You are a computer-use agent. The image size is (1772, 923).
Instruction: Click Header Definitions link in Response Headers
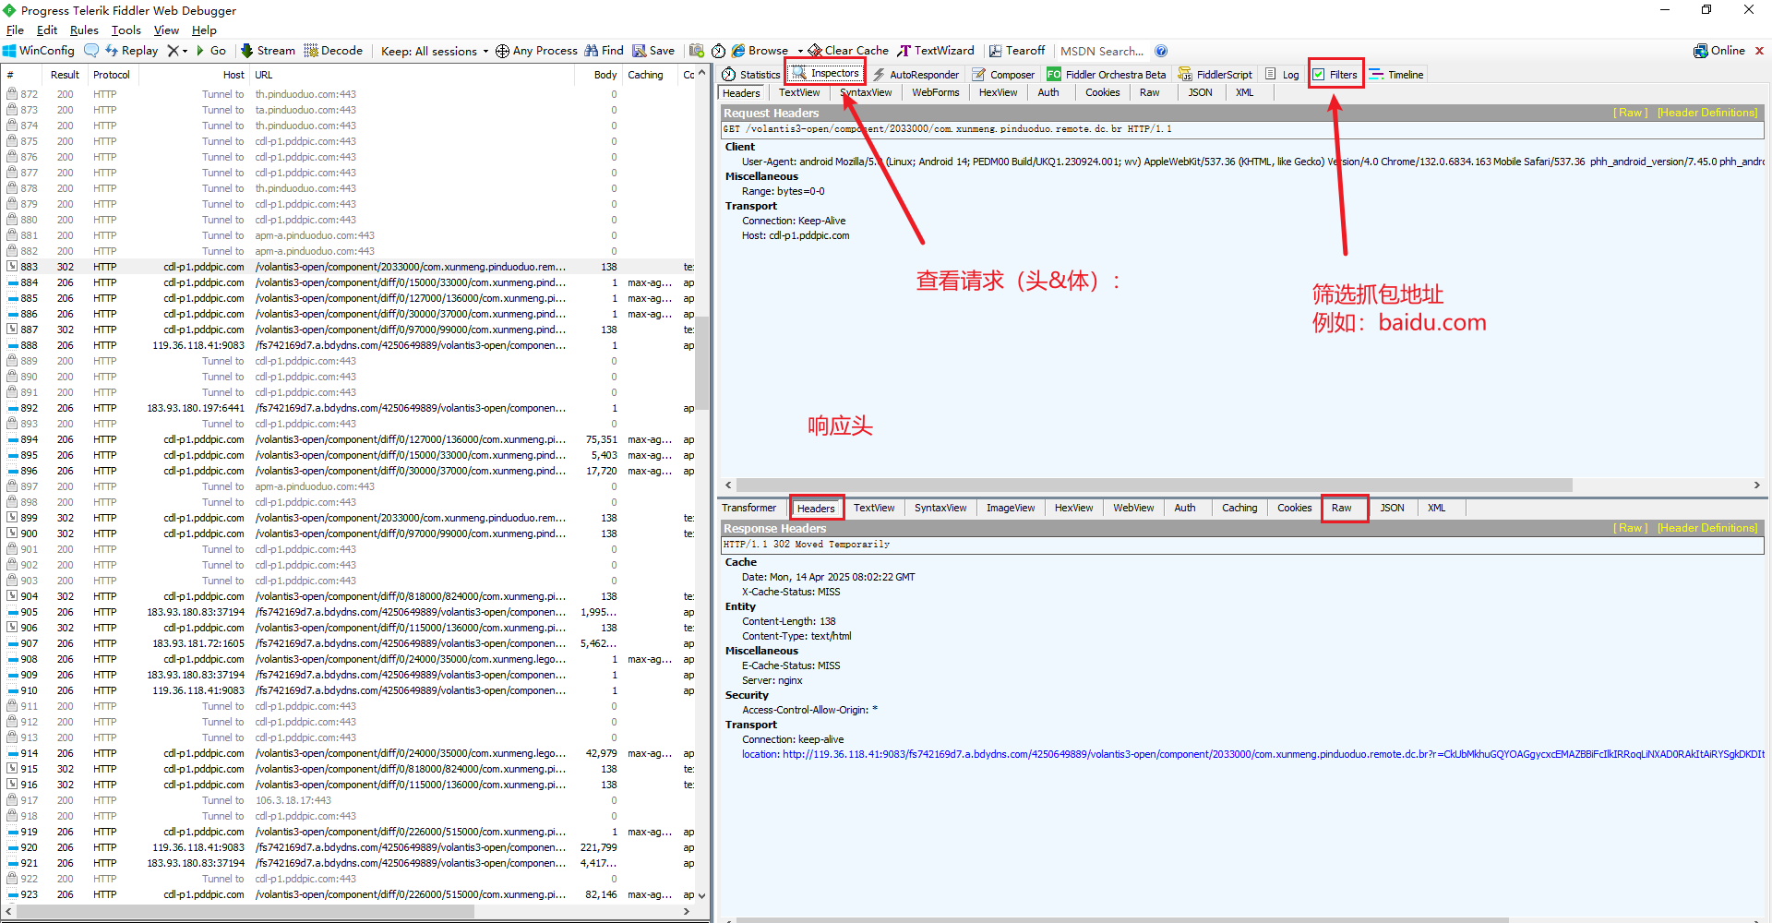(x=1707, y=528)
